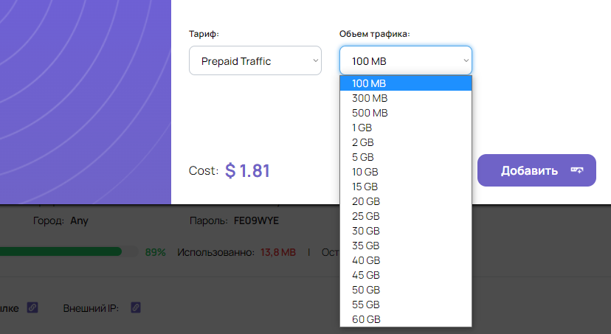Click the key icon on Добавить button
This screenshot has height=334, width=611.
point(577,170)
